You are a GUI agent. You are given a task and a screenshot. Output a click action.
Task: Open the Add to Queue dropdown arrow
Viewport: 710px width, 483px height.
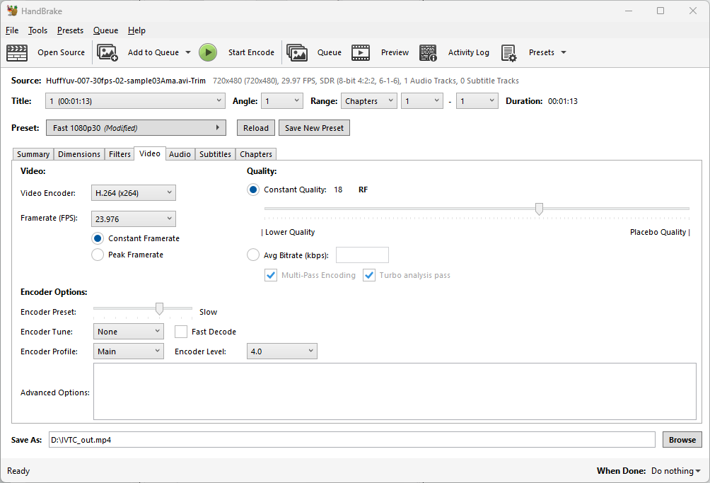click(x=188, y=52)
